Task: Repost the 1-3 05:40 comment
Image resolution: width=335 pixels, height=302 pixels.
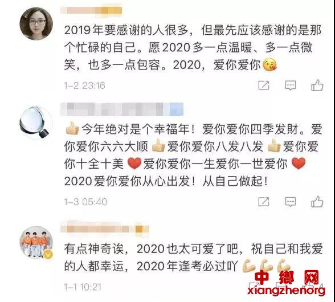Action: point(264,202)
